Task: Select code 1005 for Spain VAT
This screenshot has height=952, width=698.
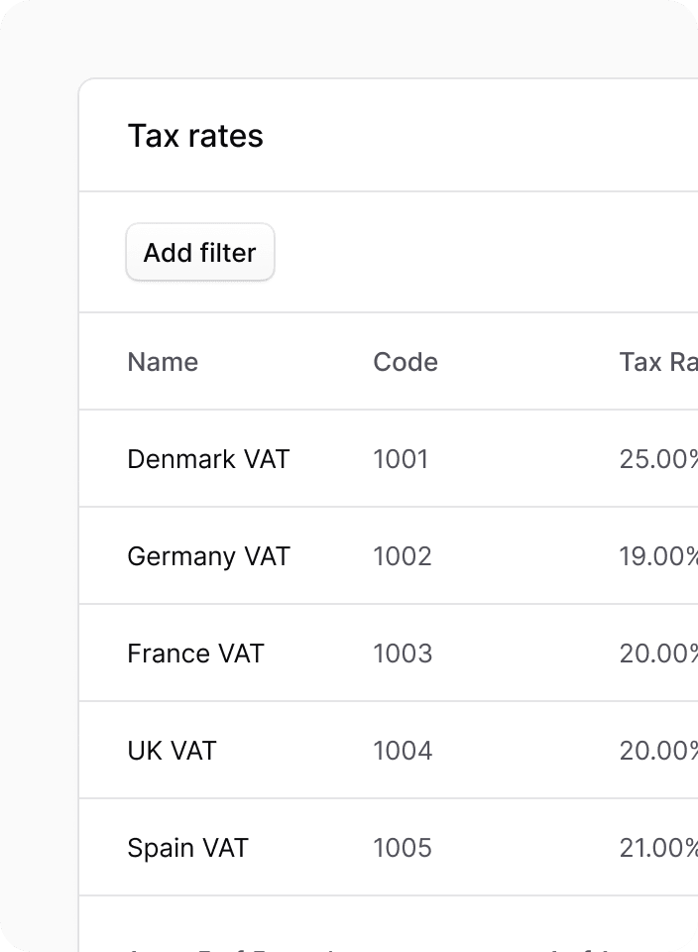Action: coord(403,848)
